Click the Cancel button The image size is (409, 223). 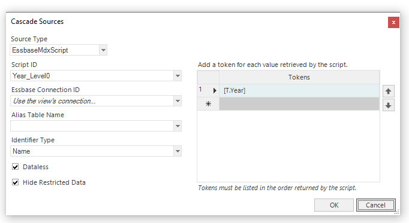click(x=375, y=205)
